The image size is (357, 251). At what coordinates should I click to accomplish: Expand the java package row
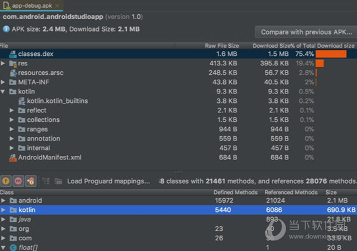point(3,219)
